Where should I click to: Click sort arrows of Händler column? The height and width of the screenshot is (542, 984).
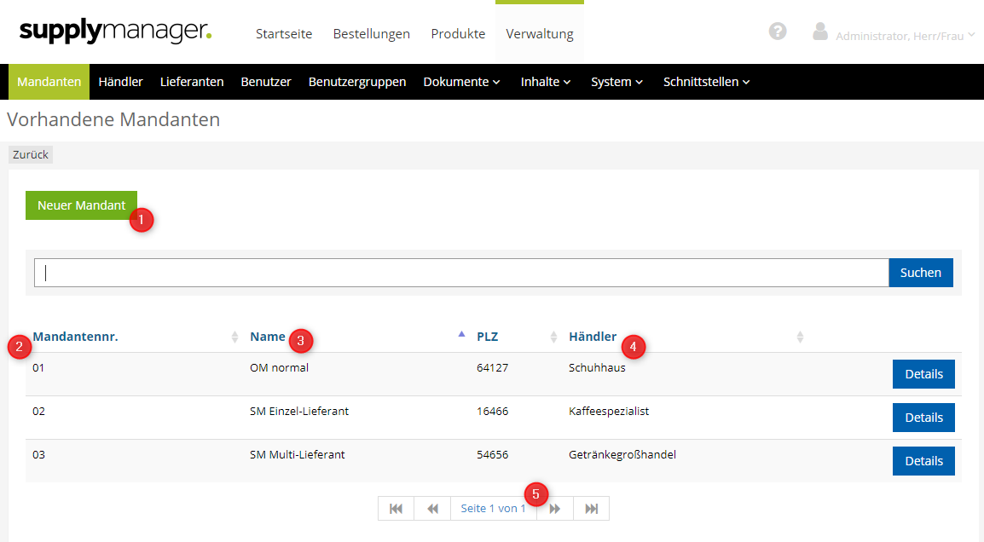tap(800, 337)
